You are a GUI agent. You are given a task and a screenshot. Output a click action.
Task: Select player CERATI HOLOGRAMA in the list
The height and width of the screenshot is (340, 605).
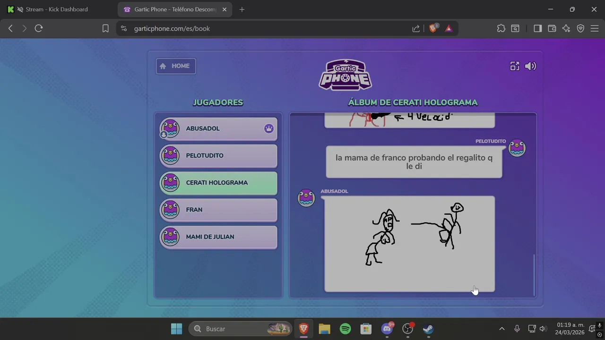click(218, 183)
